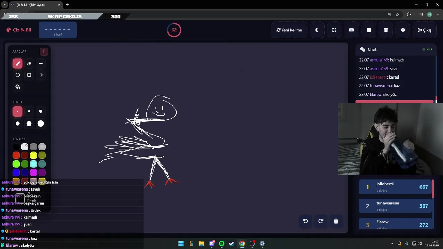The height and width of the screenshot is (249, 443).
Task: Click chat message 'ashura1v9: kalmadı'
Action: pos(381,60)
